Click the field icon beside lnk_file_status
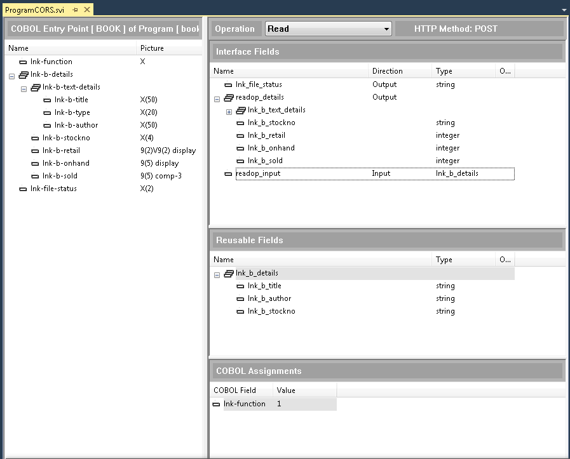Viewport: 570px width, 459px height. 229,84
